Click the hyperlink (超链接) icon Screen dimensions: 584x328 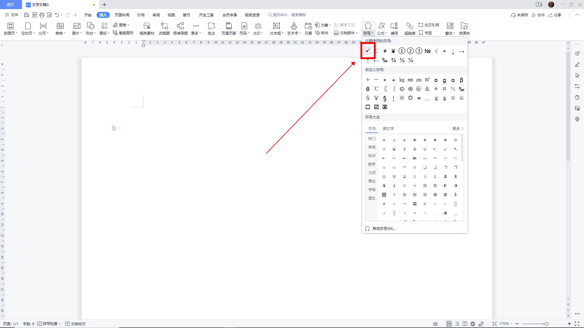coord(410,29)
